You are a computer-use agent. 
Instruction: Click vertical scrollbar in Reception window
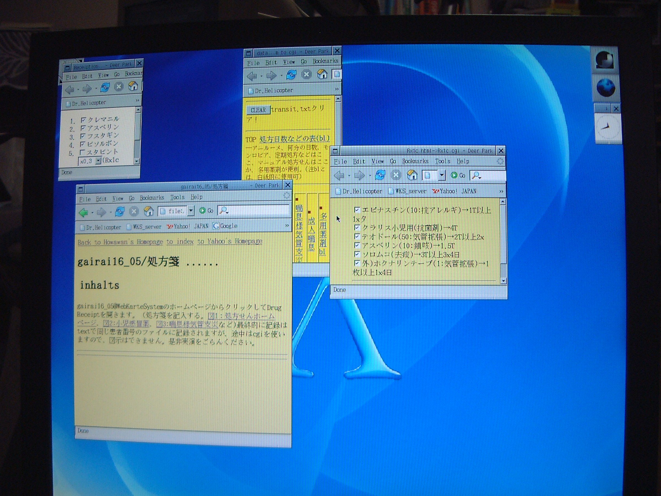[x=137, y=136]
